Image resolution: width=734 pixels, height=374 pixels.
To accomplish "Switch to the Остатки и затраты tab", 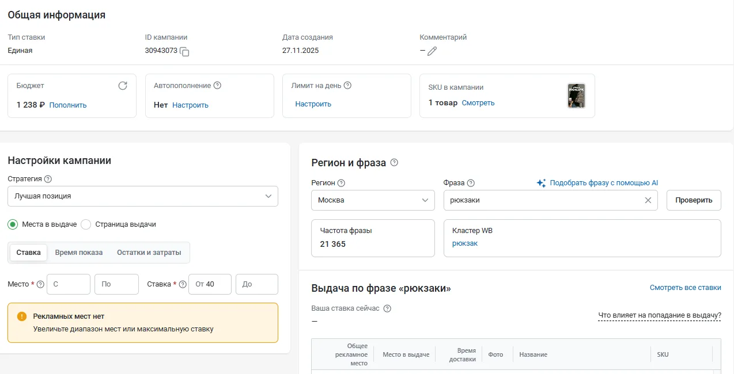I will (149, 253).
